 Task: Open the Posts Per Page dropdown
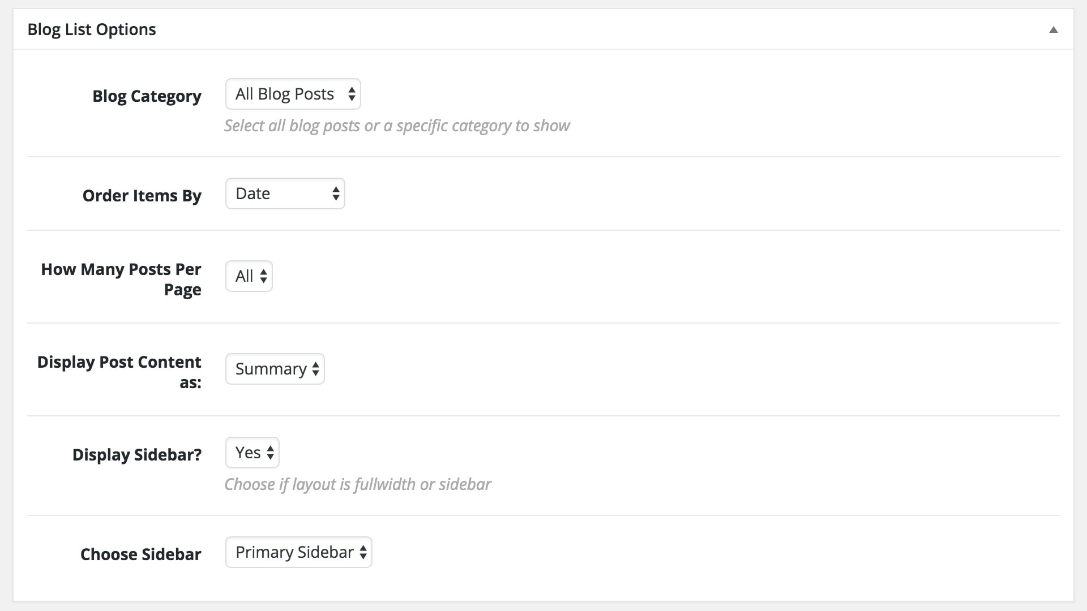pyautogui.click(x=249, y=276)
